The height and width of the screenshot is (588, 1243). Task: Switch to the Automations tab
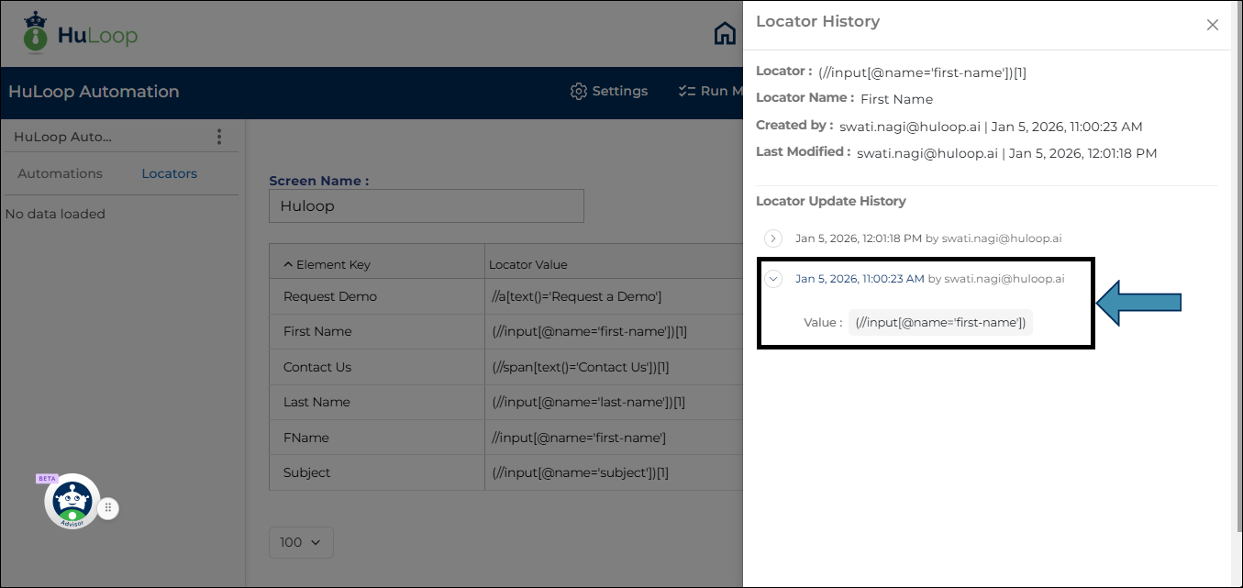click(61, 173)
